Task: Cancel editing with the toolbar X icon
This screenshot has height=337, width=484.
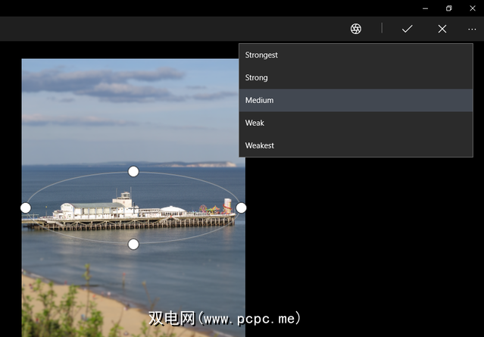Action: coord(442,29)
